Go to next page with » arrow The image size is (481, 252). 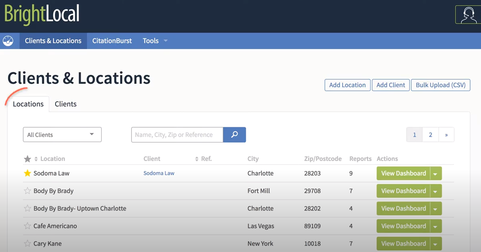(x=446, y=135)
